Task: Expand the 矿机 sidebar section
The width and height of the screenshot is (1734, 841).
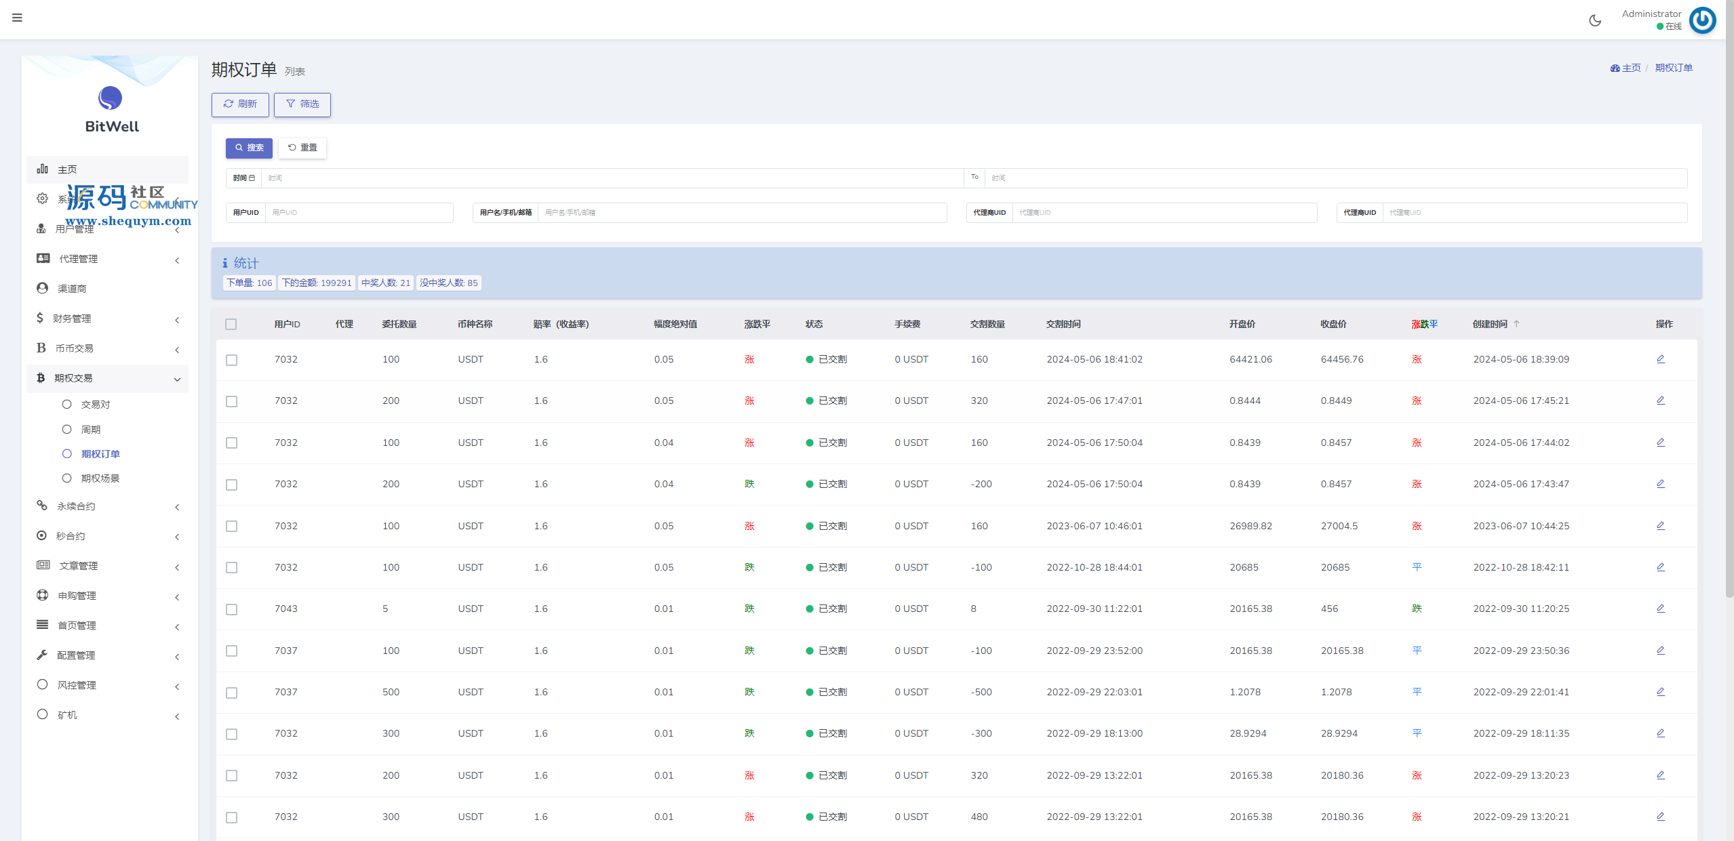Action: click(x=108, y=715)
